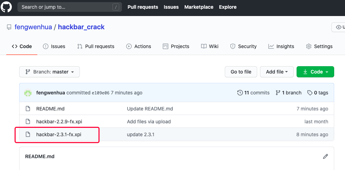Open the README.md file in file list
This screenshot has width=345, height=170.
(51, 109)
